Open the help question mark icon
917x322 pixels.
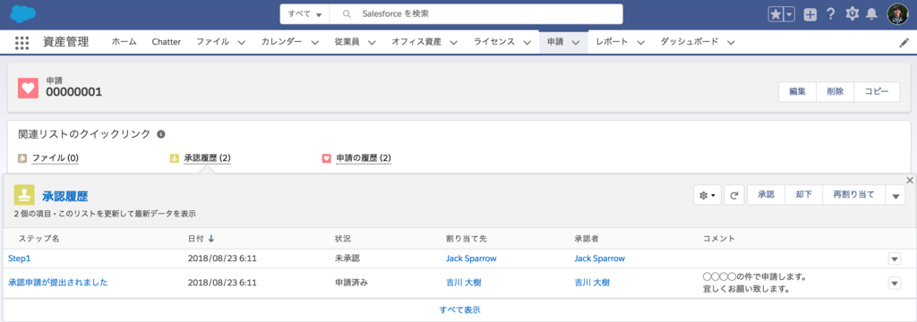[x=830, y=14]
